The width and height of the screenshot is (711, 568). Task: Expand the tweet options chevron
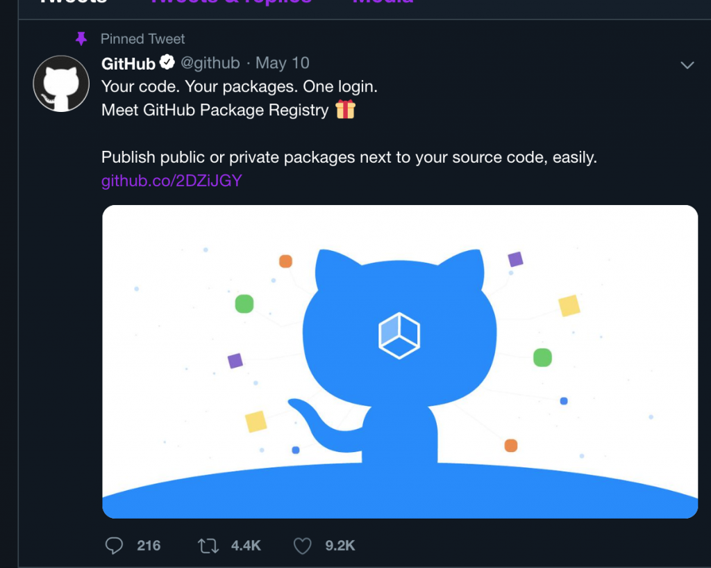pos(687,65)
